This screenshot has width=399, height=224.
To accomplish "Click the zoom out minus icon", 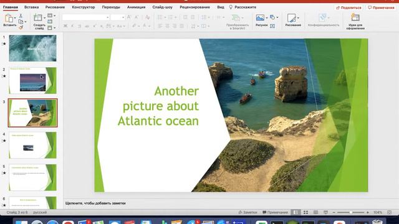I will (x=334, y=212).
